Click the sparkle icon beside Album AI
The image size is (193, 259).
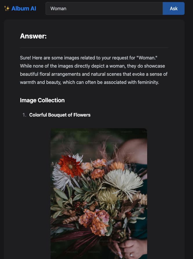pyautogui.click(x=7, y=8)
